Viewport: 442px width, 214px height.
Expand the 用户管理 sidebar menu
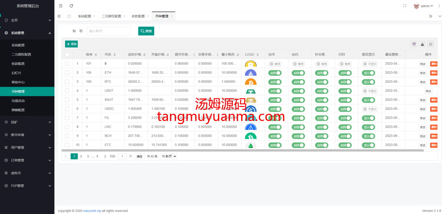[x=27, y=147]
